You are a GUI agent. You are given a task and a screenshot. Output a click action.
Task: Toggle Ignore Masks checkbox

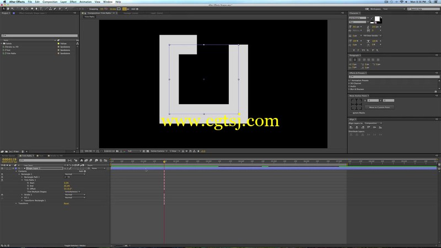[351, 113]
